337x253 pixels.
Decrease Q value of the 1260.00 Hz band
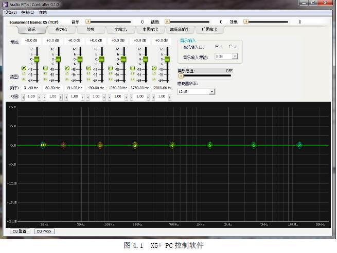tap(110, 97)
